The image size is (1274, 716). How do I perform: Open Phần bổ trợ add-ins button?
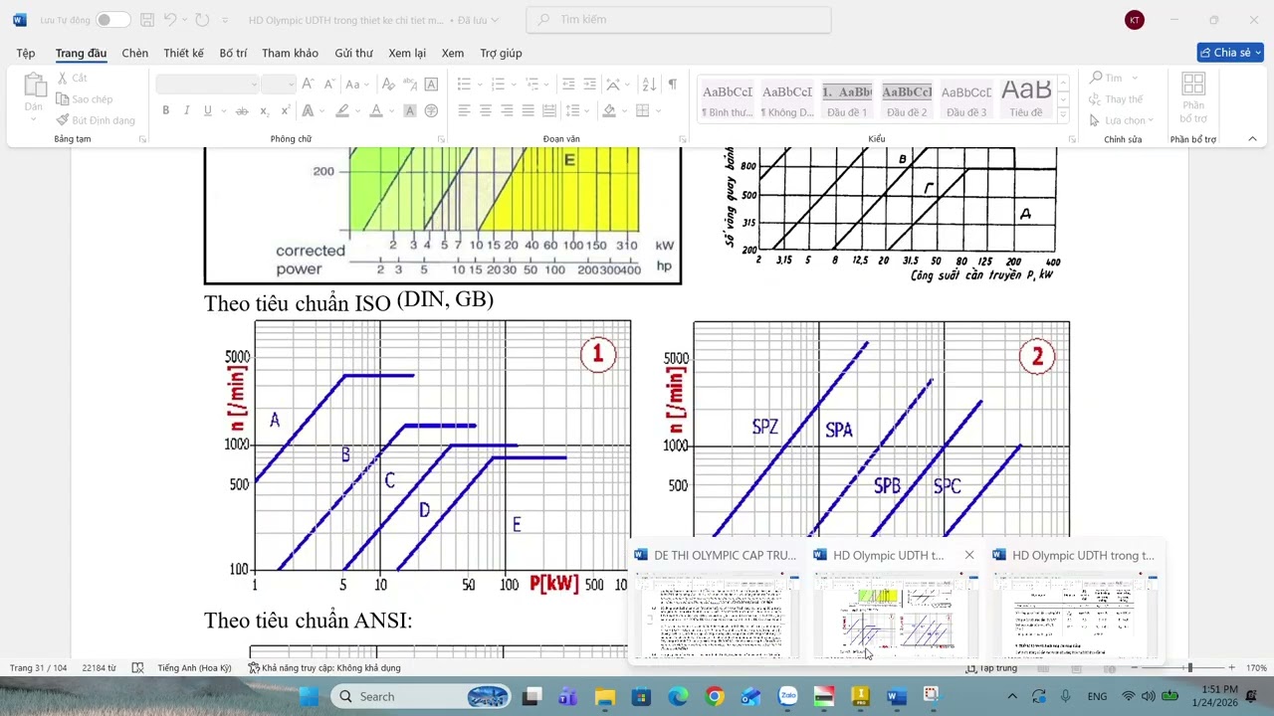coord(1193,97)
